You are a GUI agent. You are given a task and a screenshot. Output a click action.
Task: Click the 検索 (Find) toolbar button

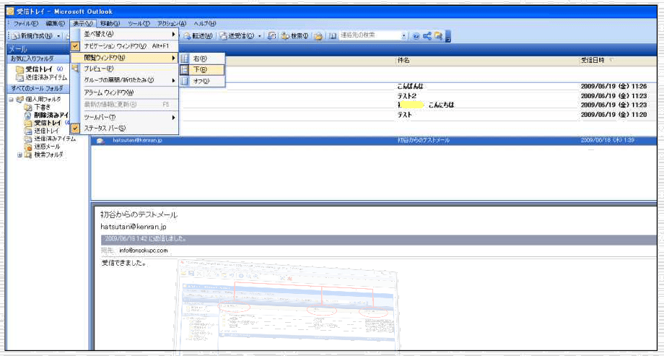coord(294,36)
